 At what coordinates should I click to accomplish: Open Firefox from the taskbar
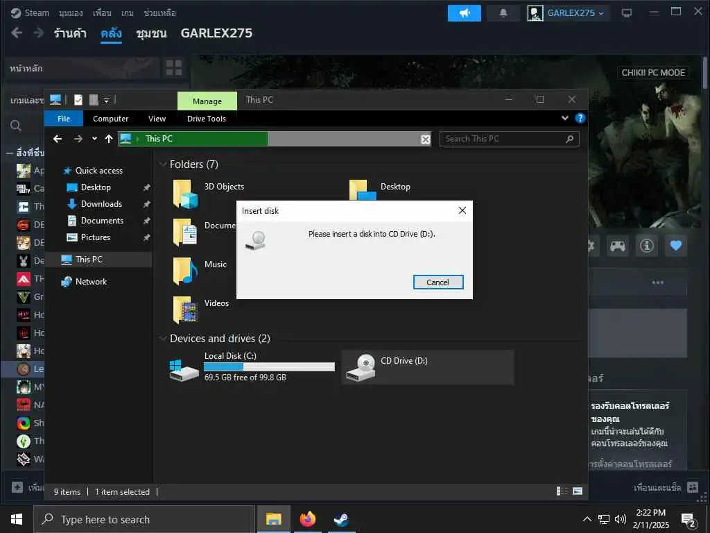pyautogui.click(x=307, y=519)
